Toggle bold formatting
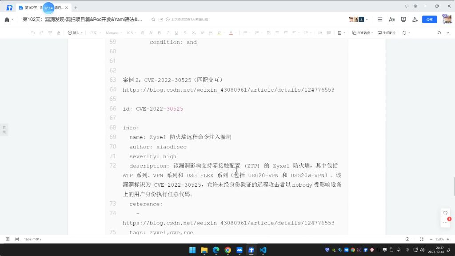The image size is (455, 256). tap(160, 33)
